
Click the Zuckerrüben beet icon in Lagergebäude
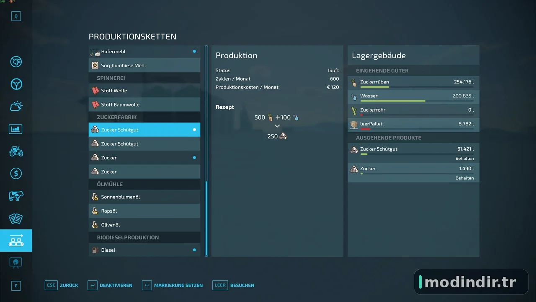[354, 82]
